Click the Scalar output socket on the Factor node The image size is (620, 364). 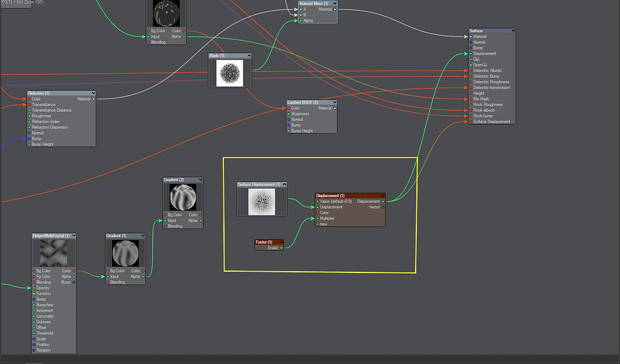click(282, 248)
